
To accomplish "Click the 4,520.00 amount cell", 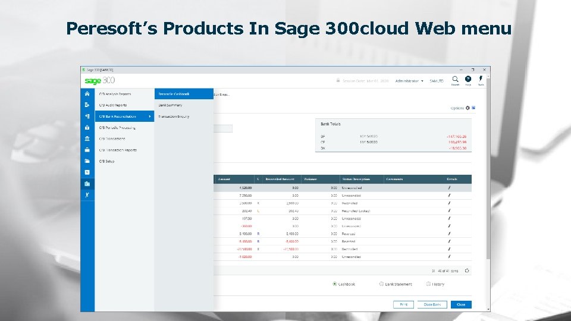I will pyautogui.click(x=246, y=188).
